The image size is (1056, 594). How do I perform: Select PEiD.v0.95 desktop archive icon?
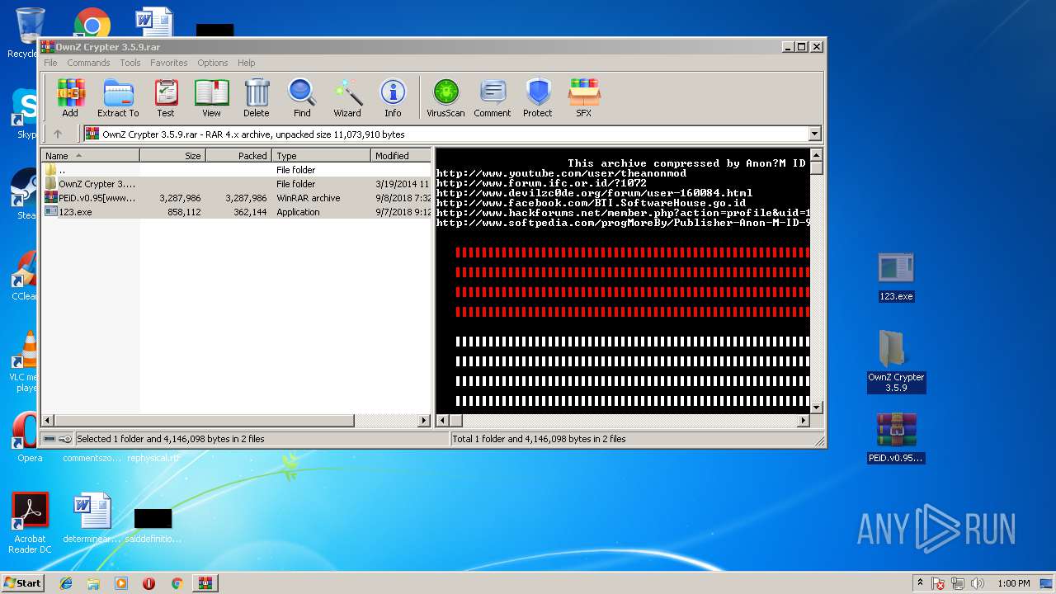point(896,438)
